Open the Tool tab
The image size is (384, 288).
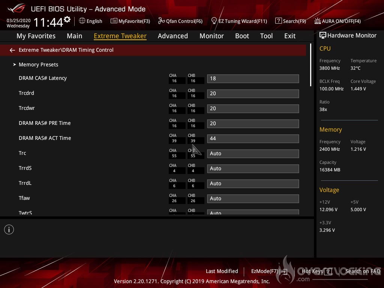point(267,36)
